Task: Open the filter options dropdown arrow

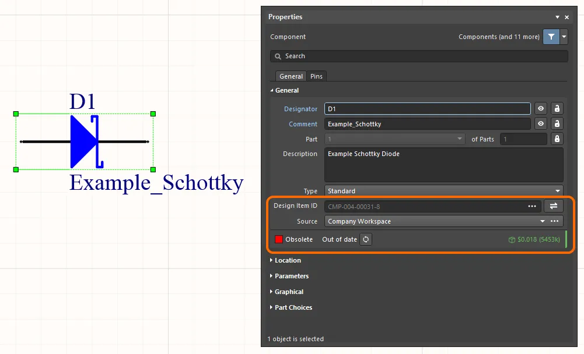Action: [564, 37]
